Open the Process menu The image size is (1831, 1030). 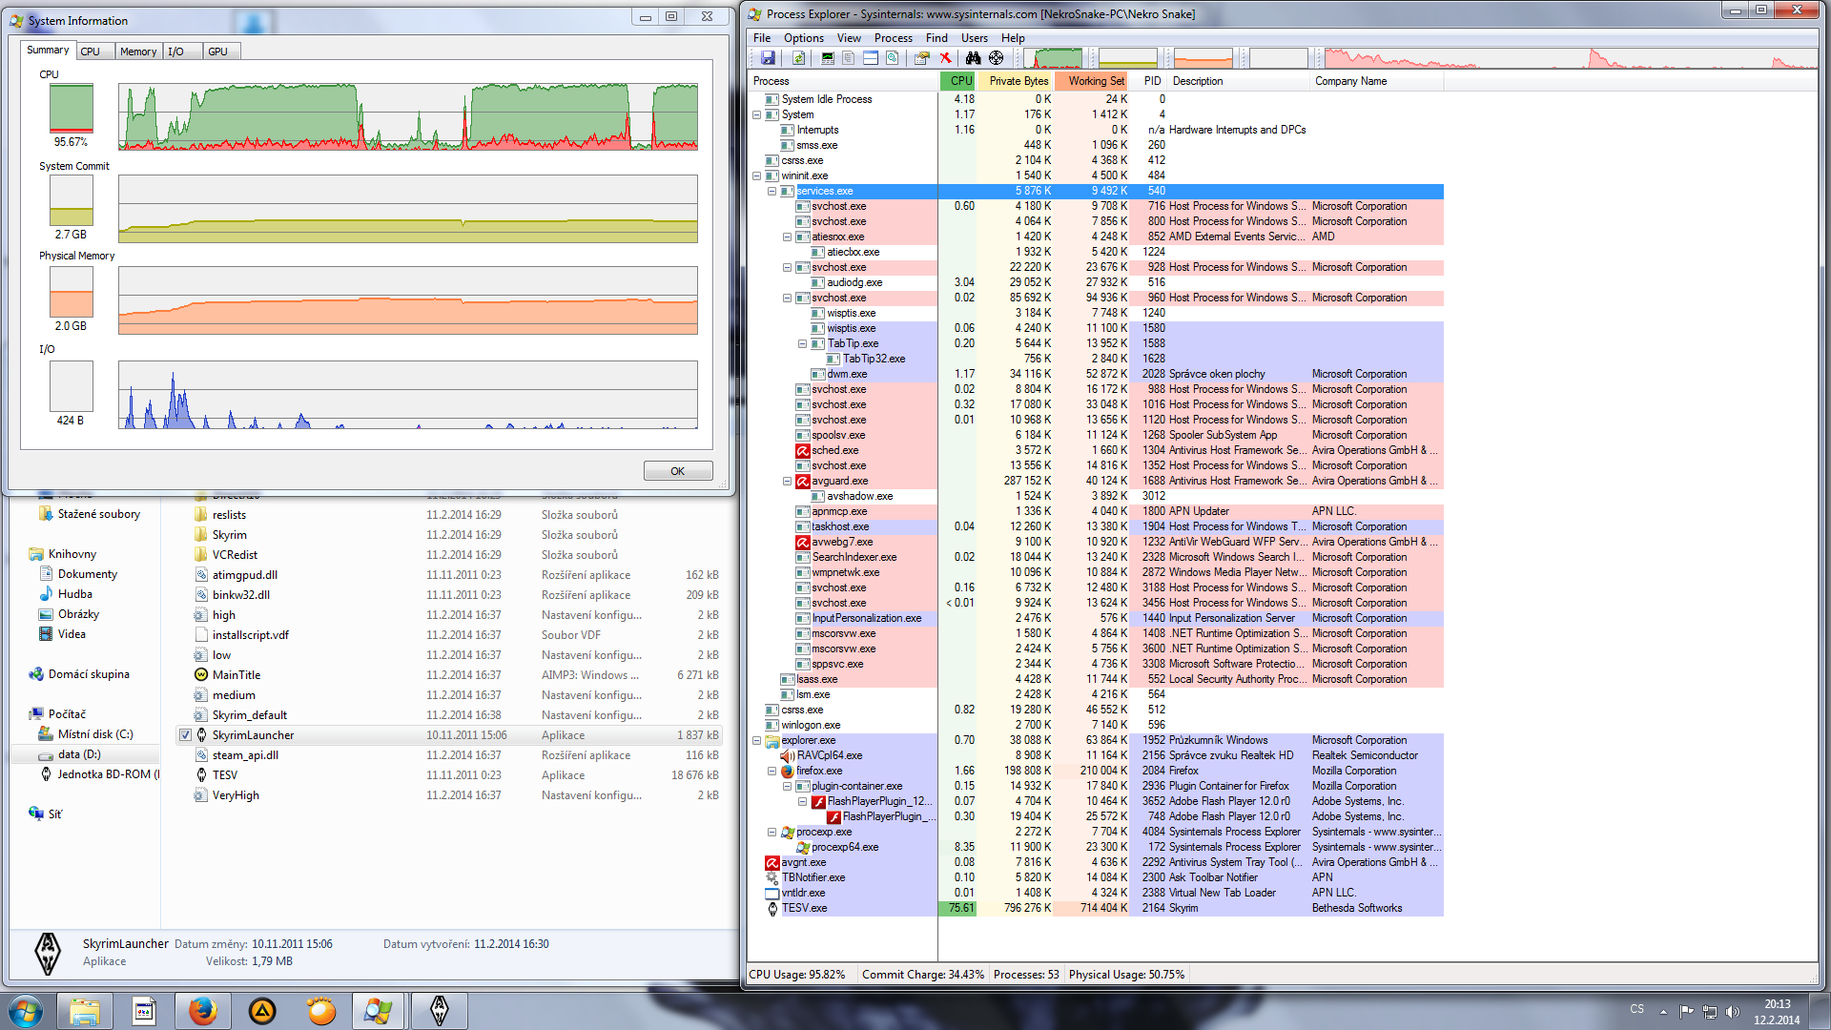(894, 38)
